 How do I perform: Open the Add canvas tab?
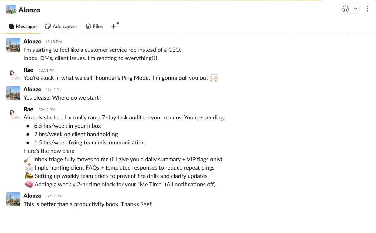click(x=61, y=26)
